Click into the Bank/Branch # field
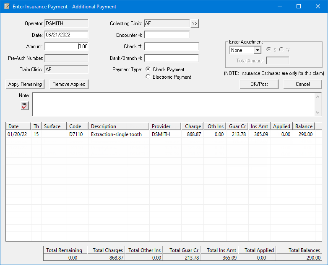The height and width of the screenshot is (265, 328). point(171,58)
